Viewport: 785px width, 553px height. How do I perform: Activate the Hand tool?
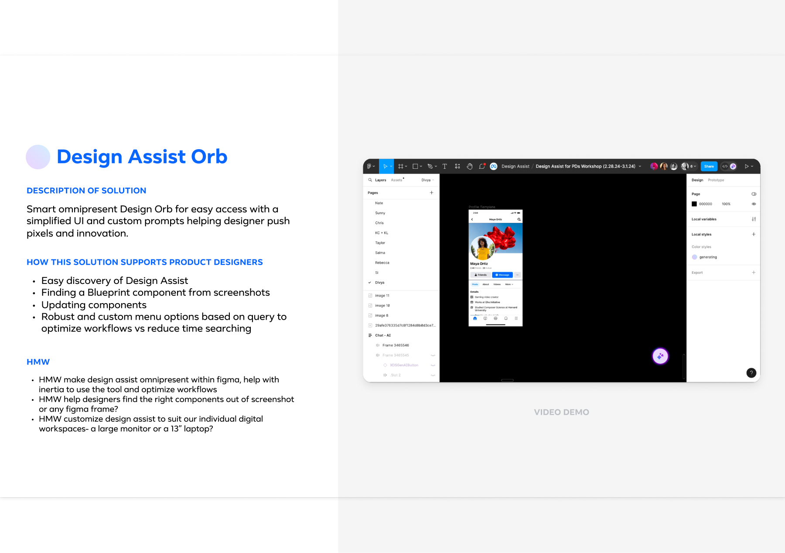(x=470, y=166)
